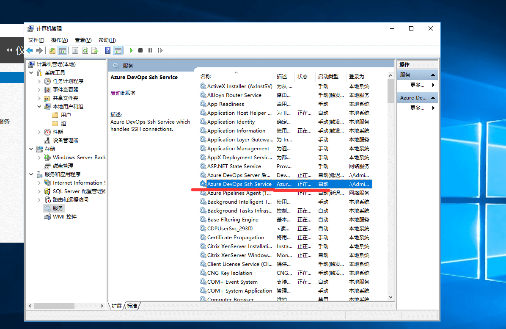Click the 启动 link to start service
The height and width of the screenshot is (329, 506).
pyautogui.click(x=115, y=93)
